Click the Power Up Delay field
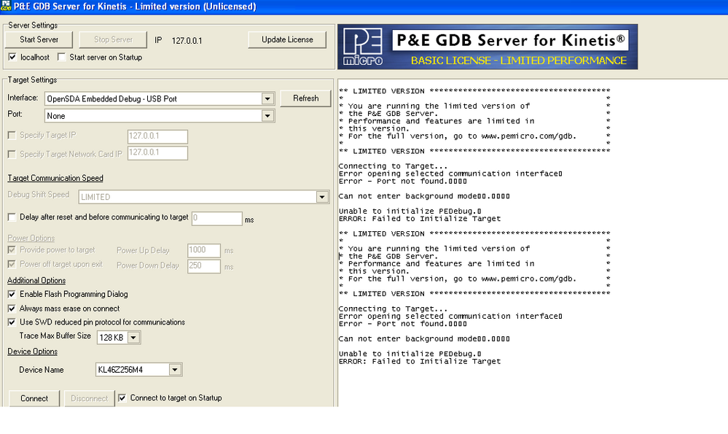 click(204, 250)
